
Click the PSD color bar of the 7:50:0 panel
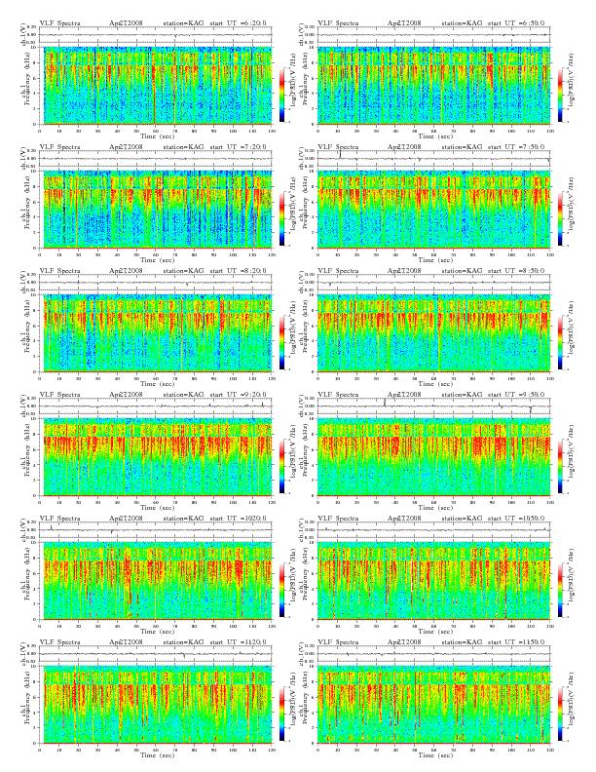coord(561,218)
